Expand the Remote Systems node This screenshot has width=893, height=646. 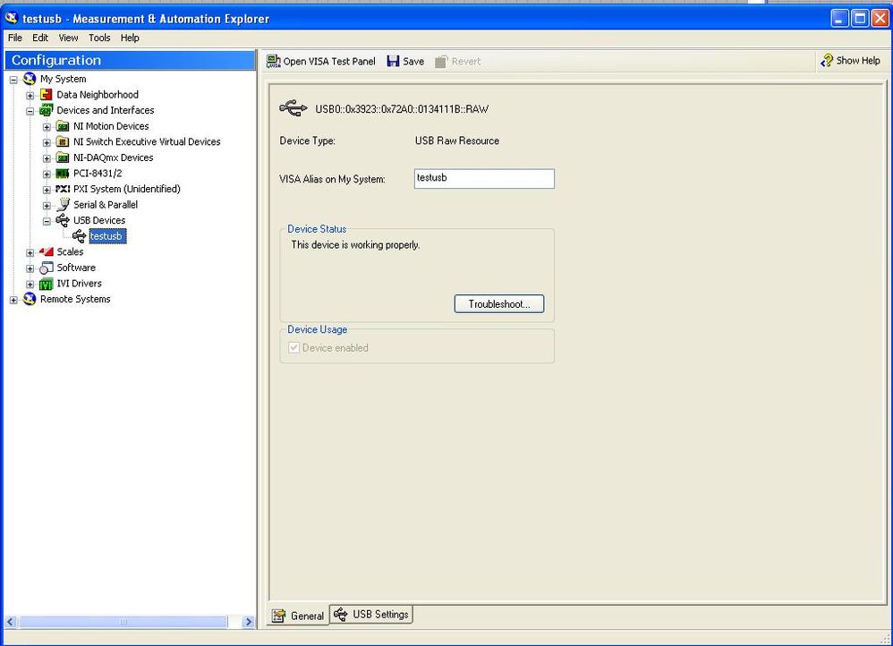click(x=13, y=300)
